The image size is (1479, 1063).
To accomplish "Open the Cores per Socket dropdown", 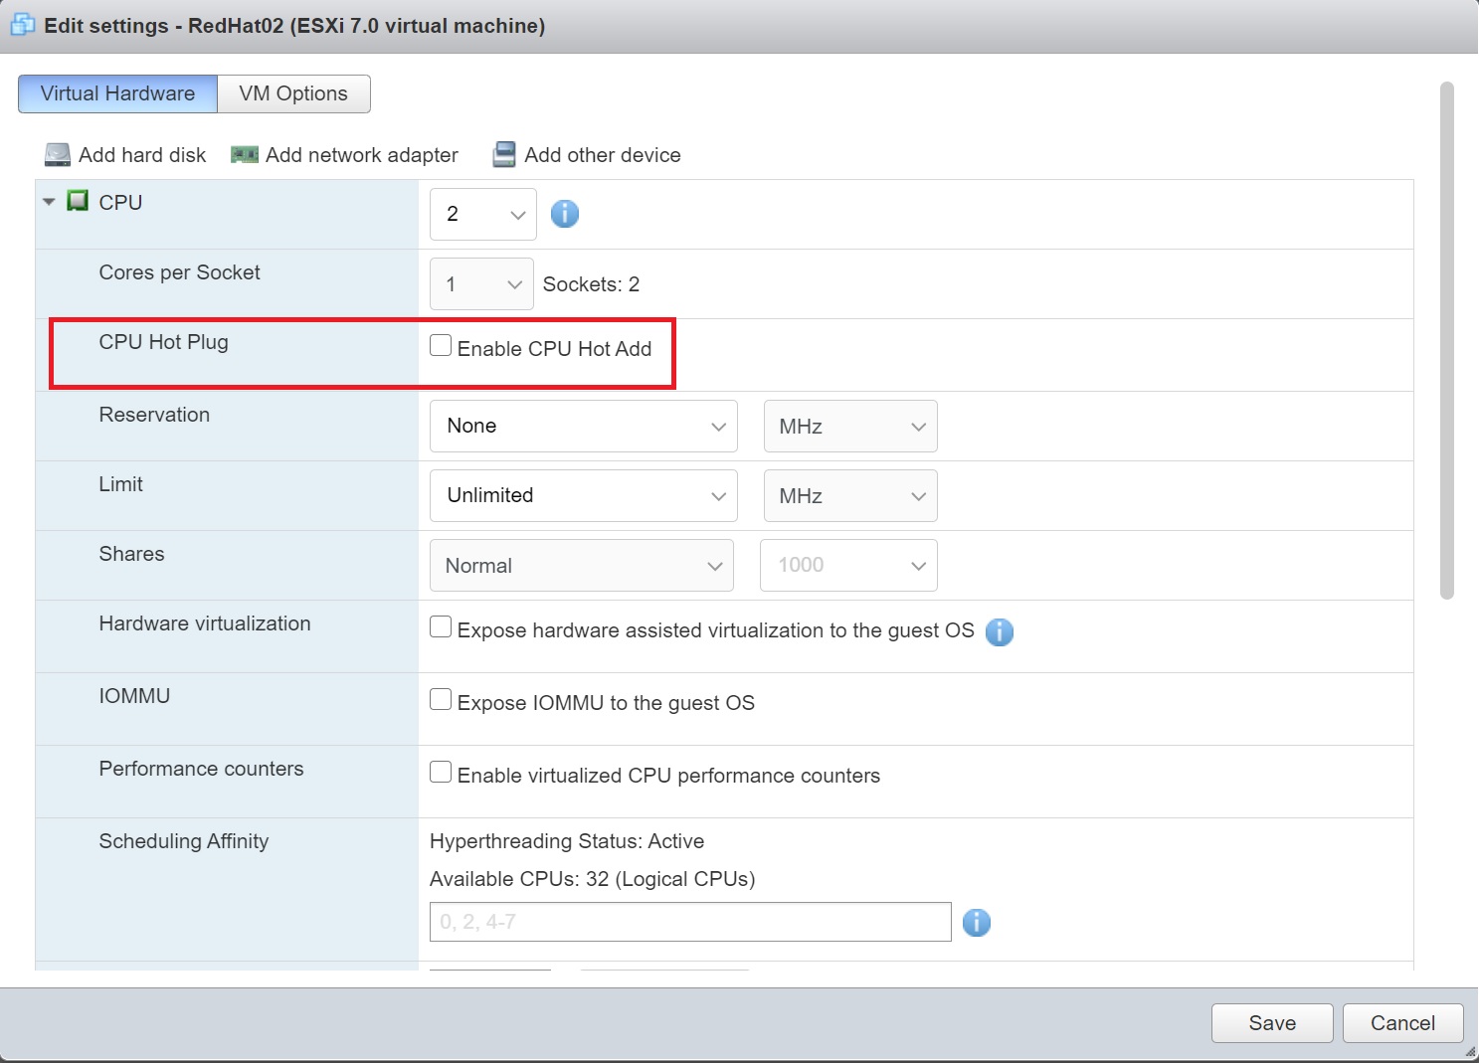I will (481, 284).
